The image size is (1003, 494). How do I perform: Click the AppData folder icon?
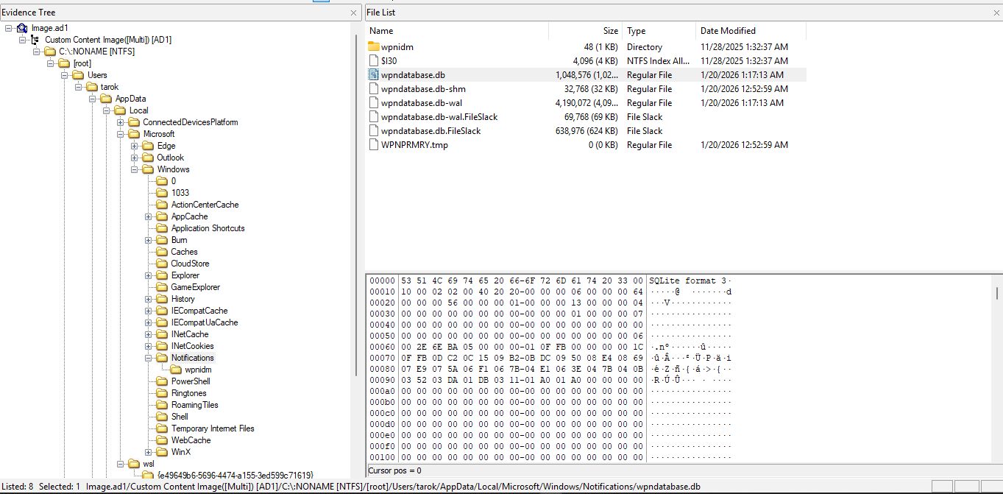point(106,99)
